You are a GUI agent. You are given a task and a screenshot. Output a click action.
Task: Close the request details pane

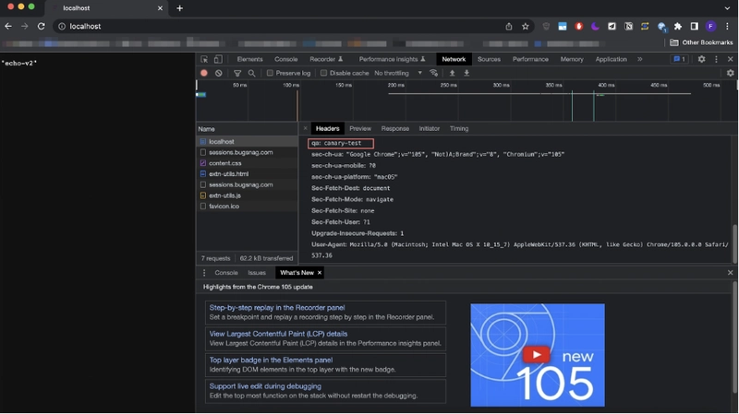pos(305,128)
